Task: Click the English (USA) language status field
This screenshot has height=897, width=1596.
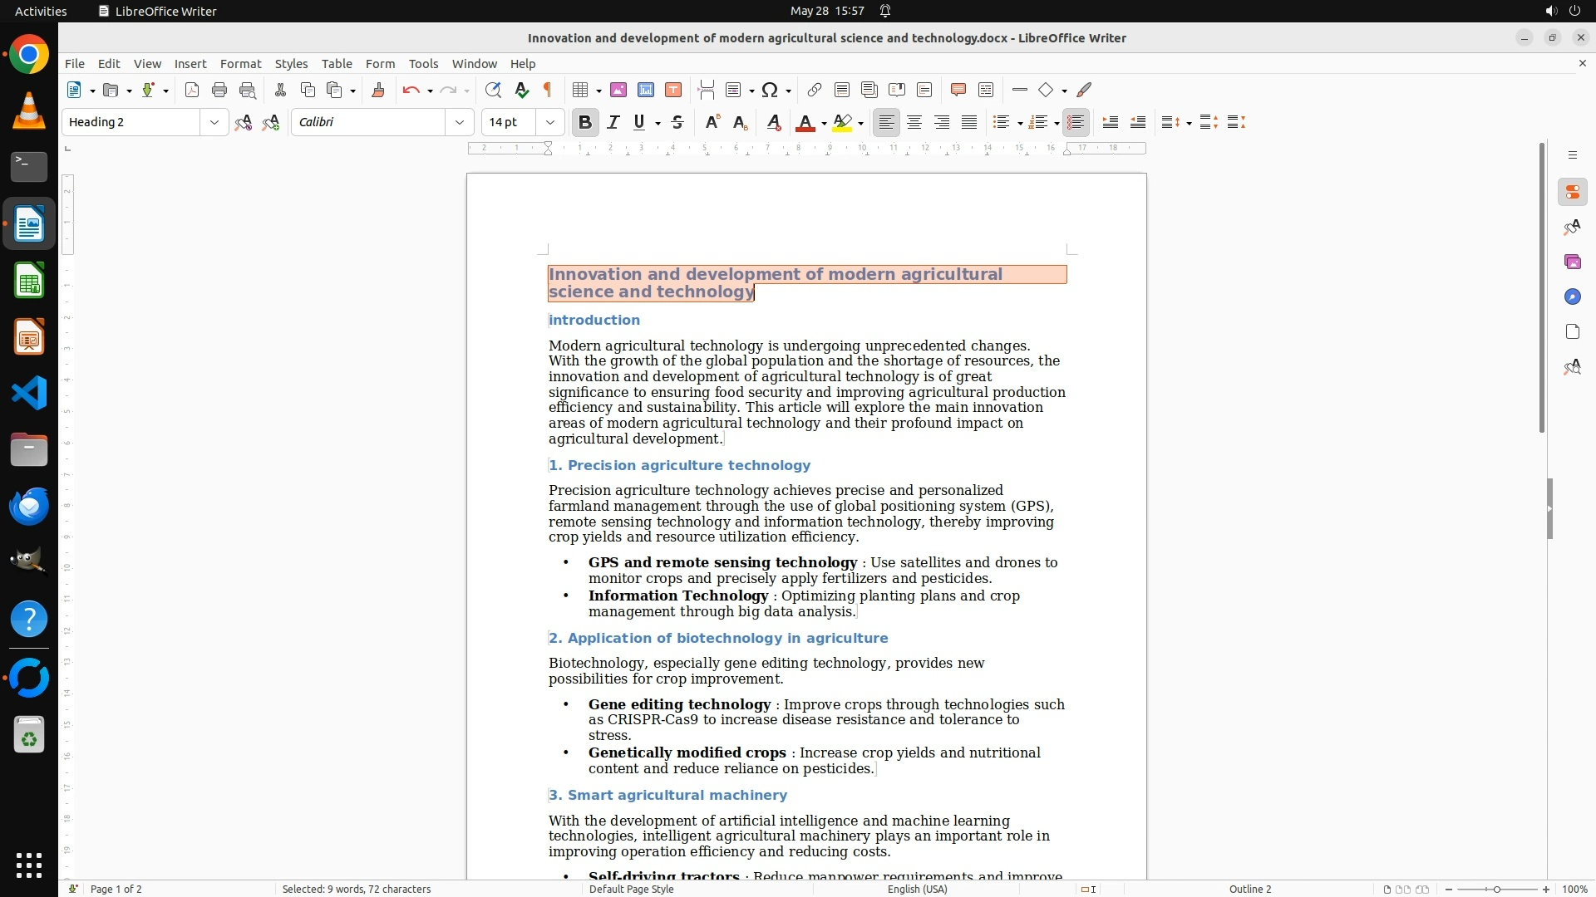Action: coord(917,890)
